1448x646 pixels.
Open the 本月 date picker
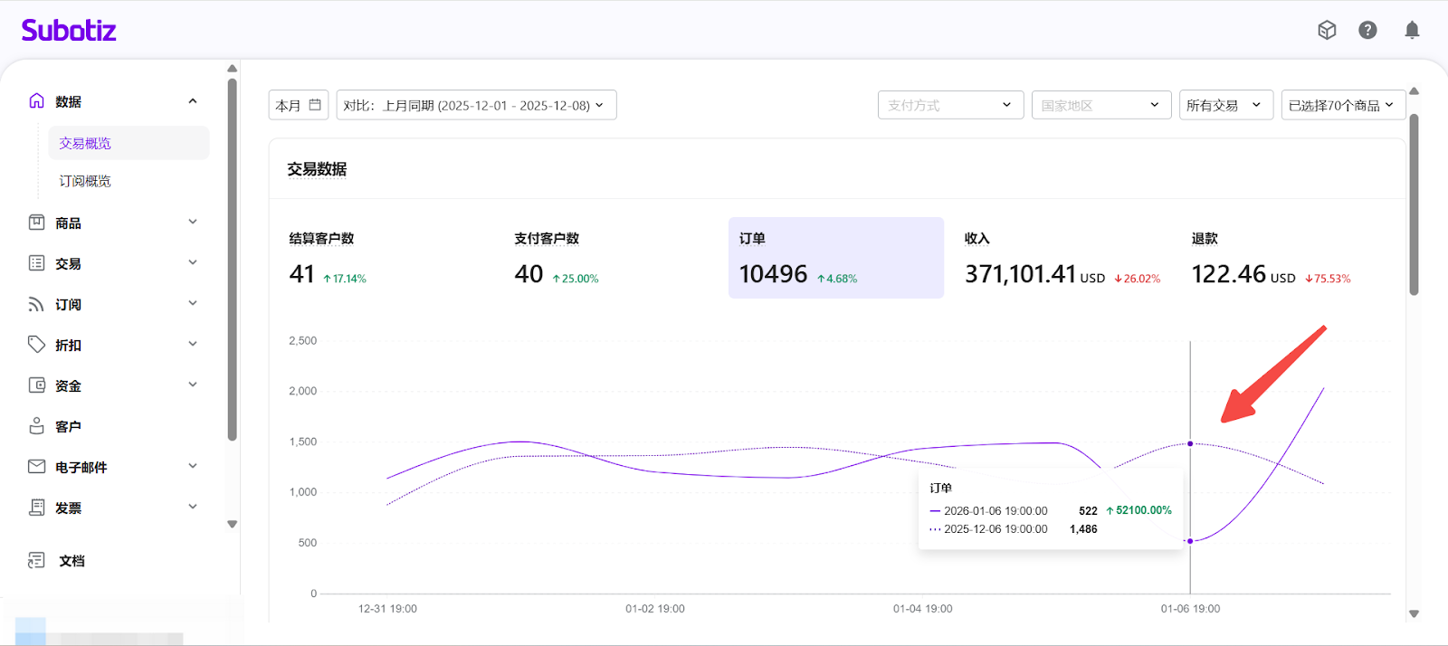[298, 105]
